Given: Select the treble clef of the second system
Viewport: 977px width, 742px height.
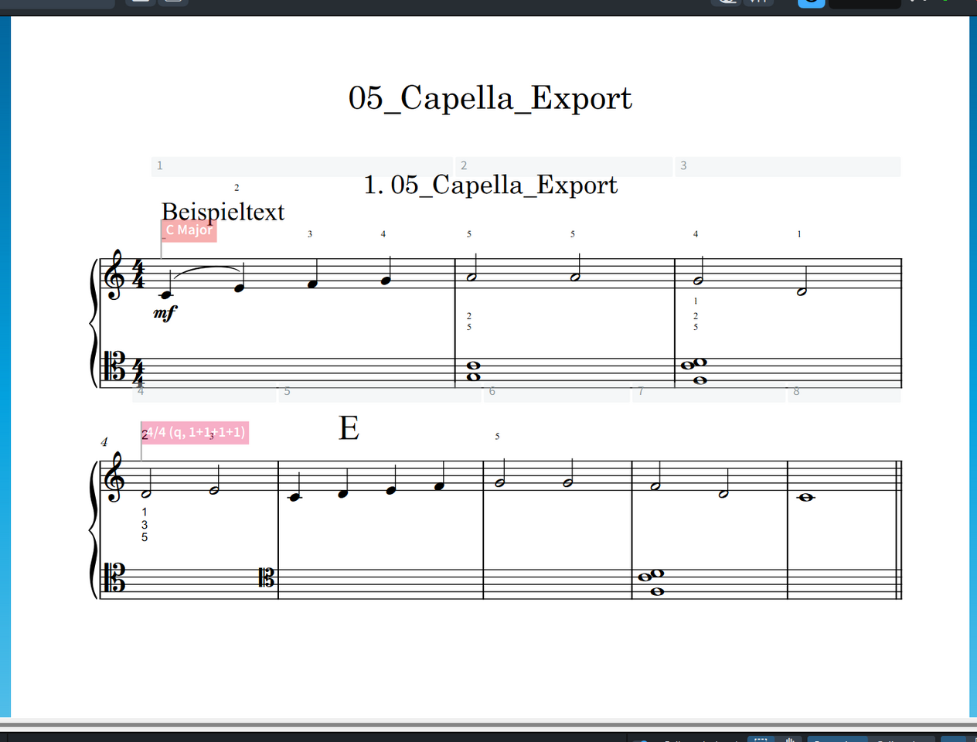Looking at the screenshot, I should point(114,477).
